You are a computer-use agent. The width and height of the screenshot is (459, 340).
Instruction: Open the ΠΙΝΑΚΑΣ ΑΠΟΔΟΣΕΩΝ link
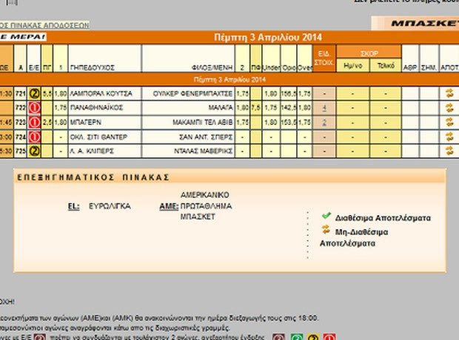click(44, 25)
